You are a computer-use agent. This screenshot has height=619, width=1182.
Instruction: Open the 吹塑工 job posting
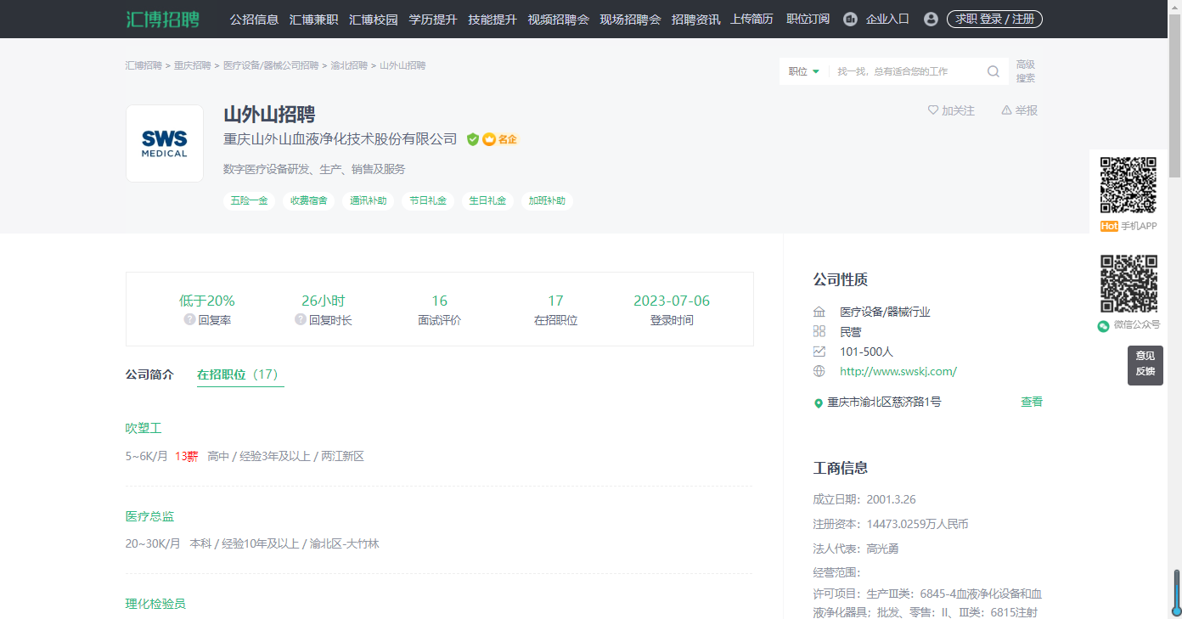tap(144, 428)
